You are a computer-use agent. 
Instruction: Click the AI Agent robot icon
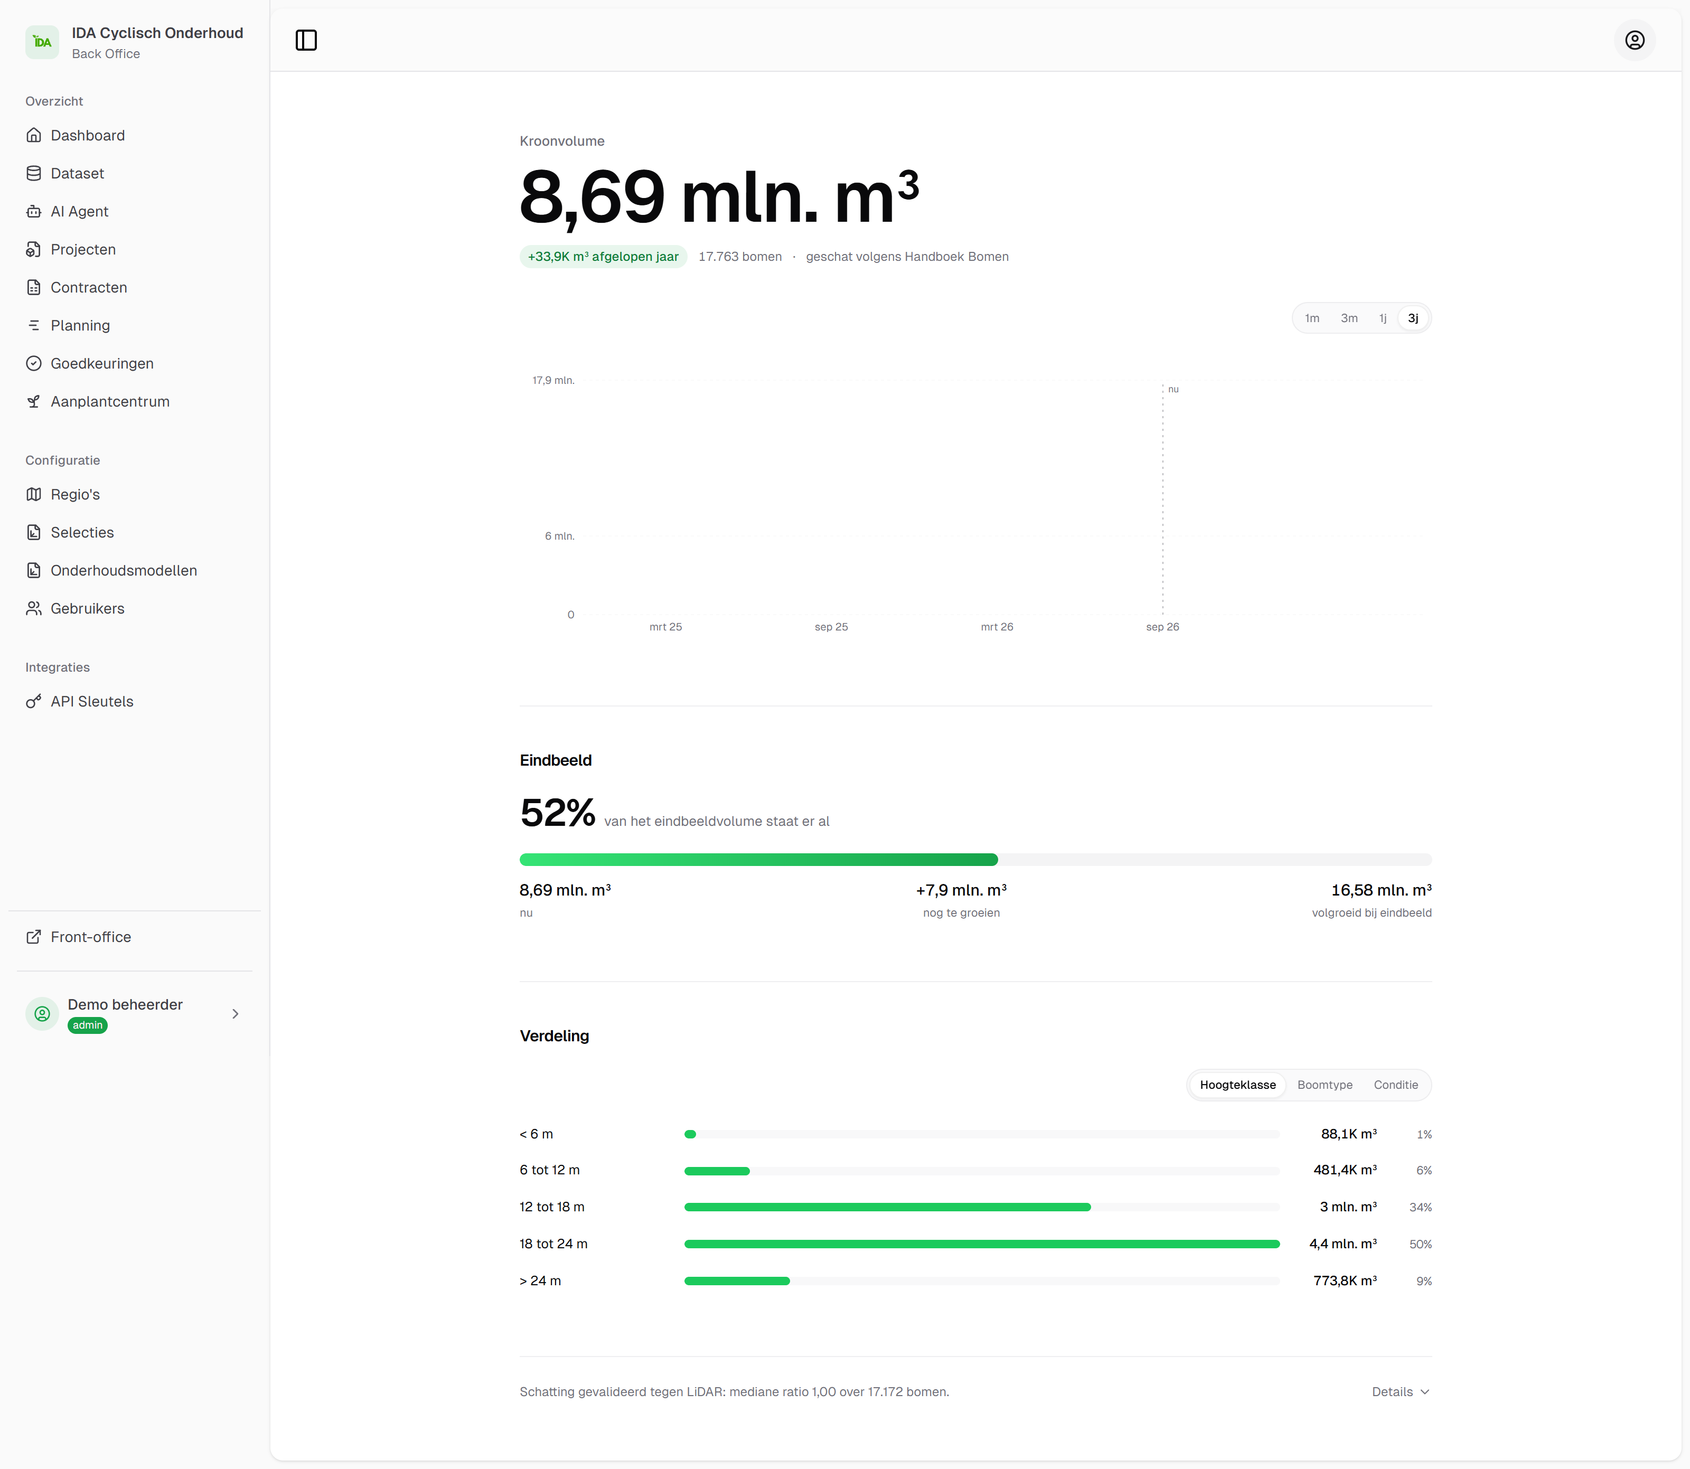point(34,212)
